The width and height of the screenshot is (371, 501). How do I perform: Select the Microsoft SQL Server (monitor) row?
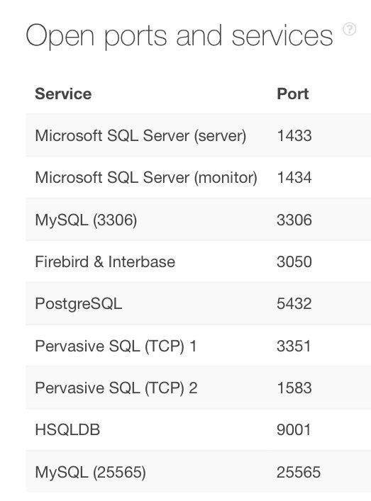199,178
